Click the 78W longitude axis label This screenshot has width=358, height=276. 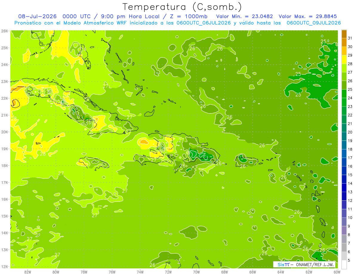click(x=84, y=272)
